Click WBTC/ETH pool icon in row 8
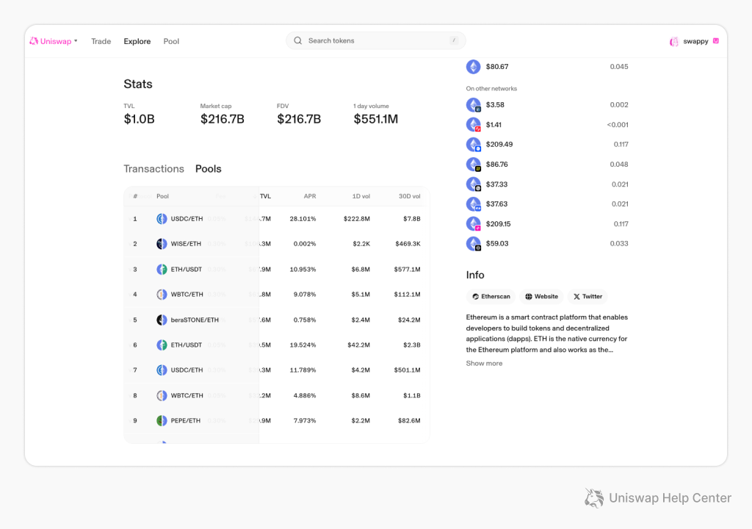The width and height of the screenshot is (752, 529). 162,395
